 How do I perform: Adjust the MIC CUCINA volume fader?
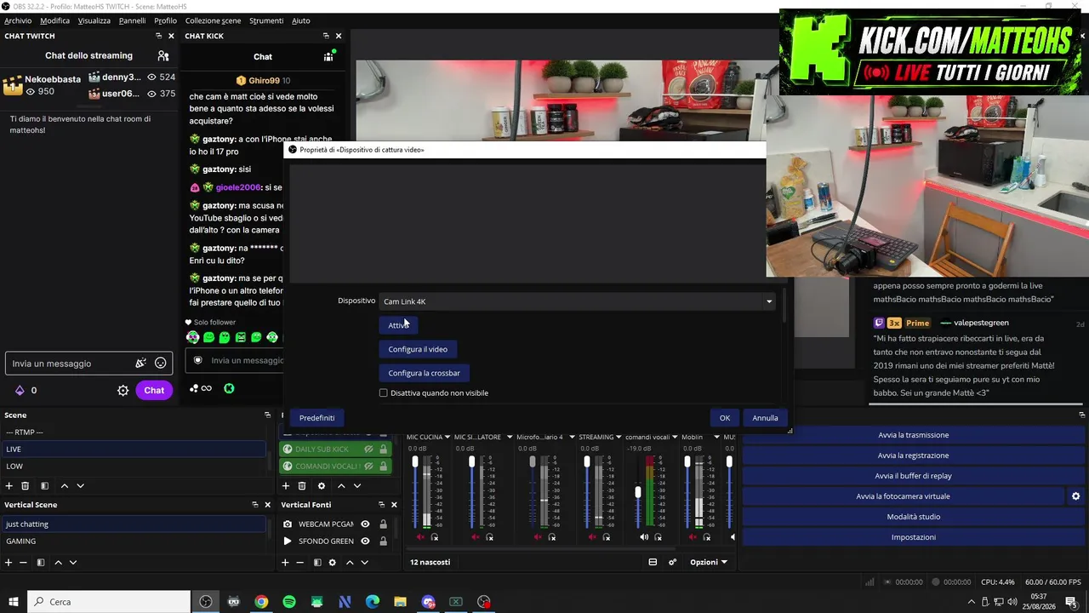[x=415, y=463]
